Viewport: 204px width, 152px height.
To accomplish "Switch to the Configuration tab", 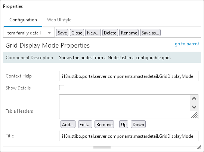I will coord(23,20).
